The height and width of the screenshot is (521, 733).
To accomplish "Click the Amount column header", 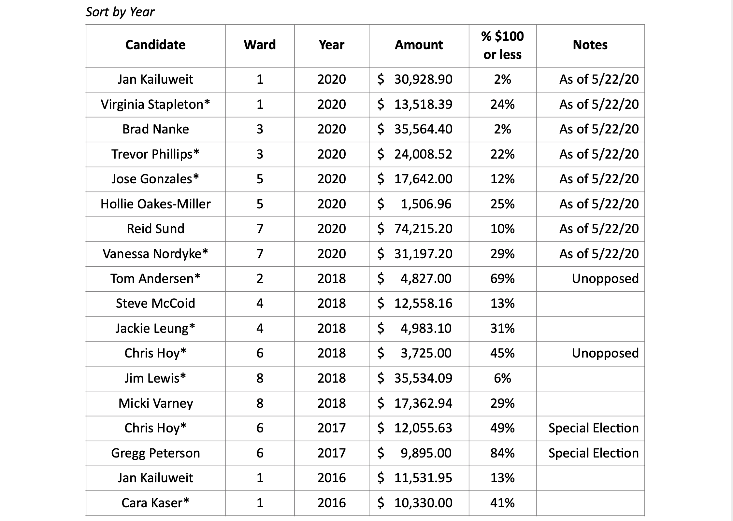I will [x=419, y=45].
